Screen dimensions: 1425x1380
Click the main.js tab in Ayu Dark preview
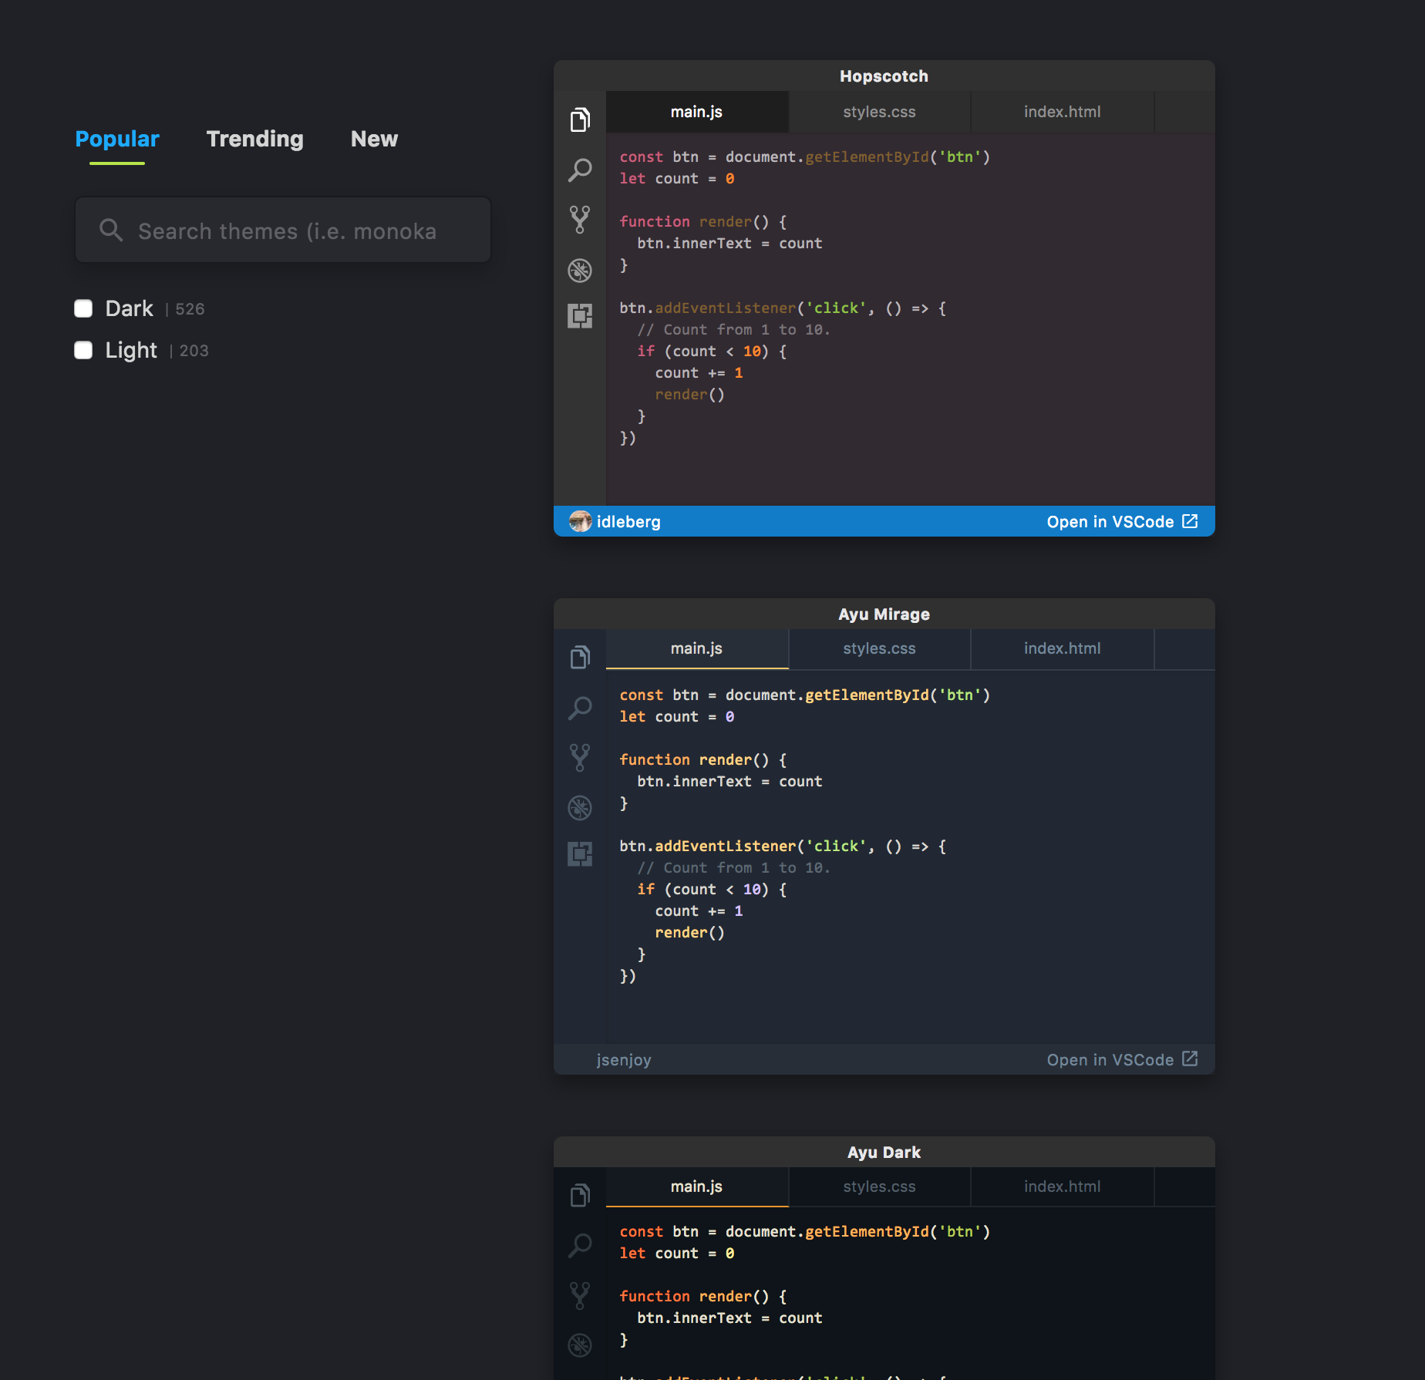(696, 1186)
